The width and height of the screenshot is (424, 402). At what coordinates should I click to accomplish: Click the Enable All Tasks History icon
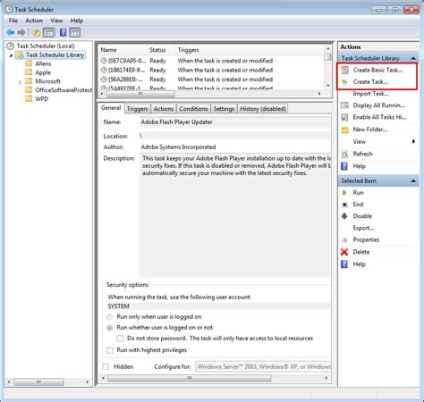(344, 117)
